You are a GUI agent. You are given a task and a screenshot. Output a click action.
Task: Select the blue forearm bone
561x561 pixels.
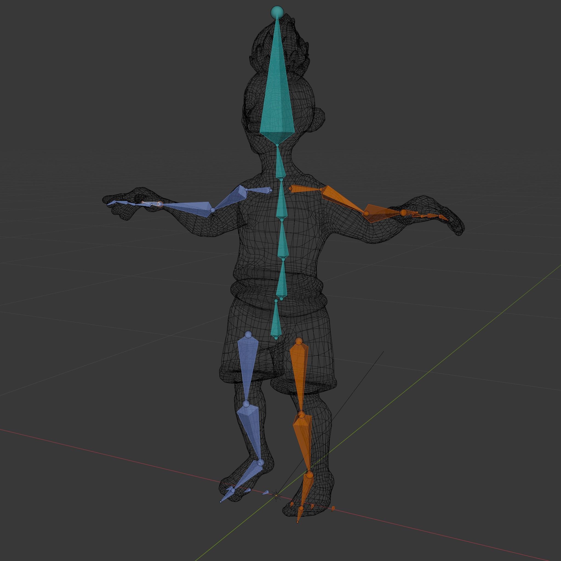(x=189, y=209)
